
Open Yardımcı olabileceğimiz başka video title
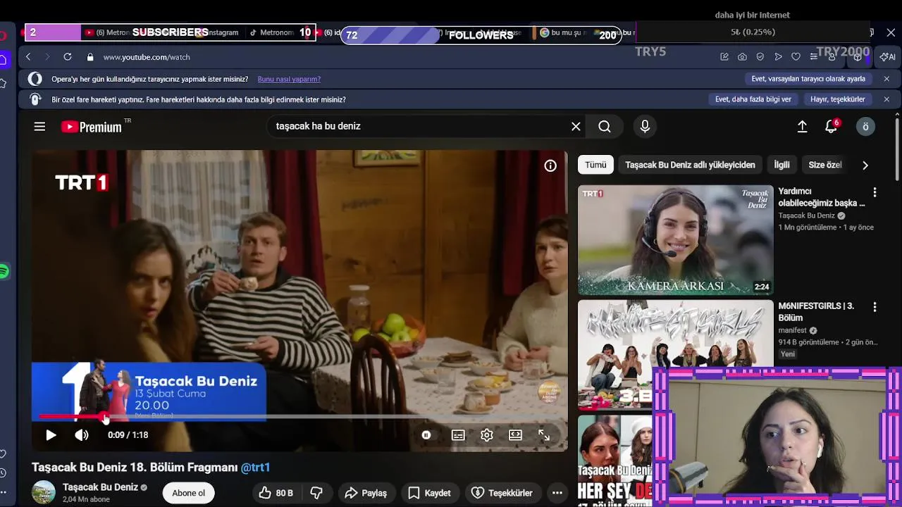pos(822,197)
